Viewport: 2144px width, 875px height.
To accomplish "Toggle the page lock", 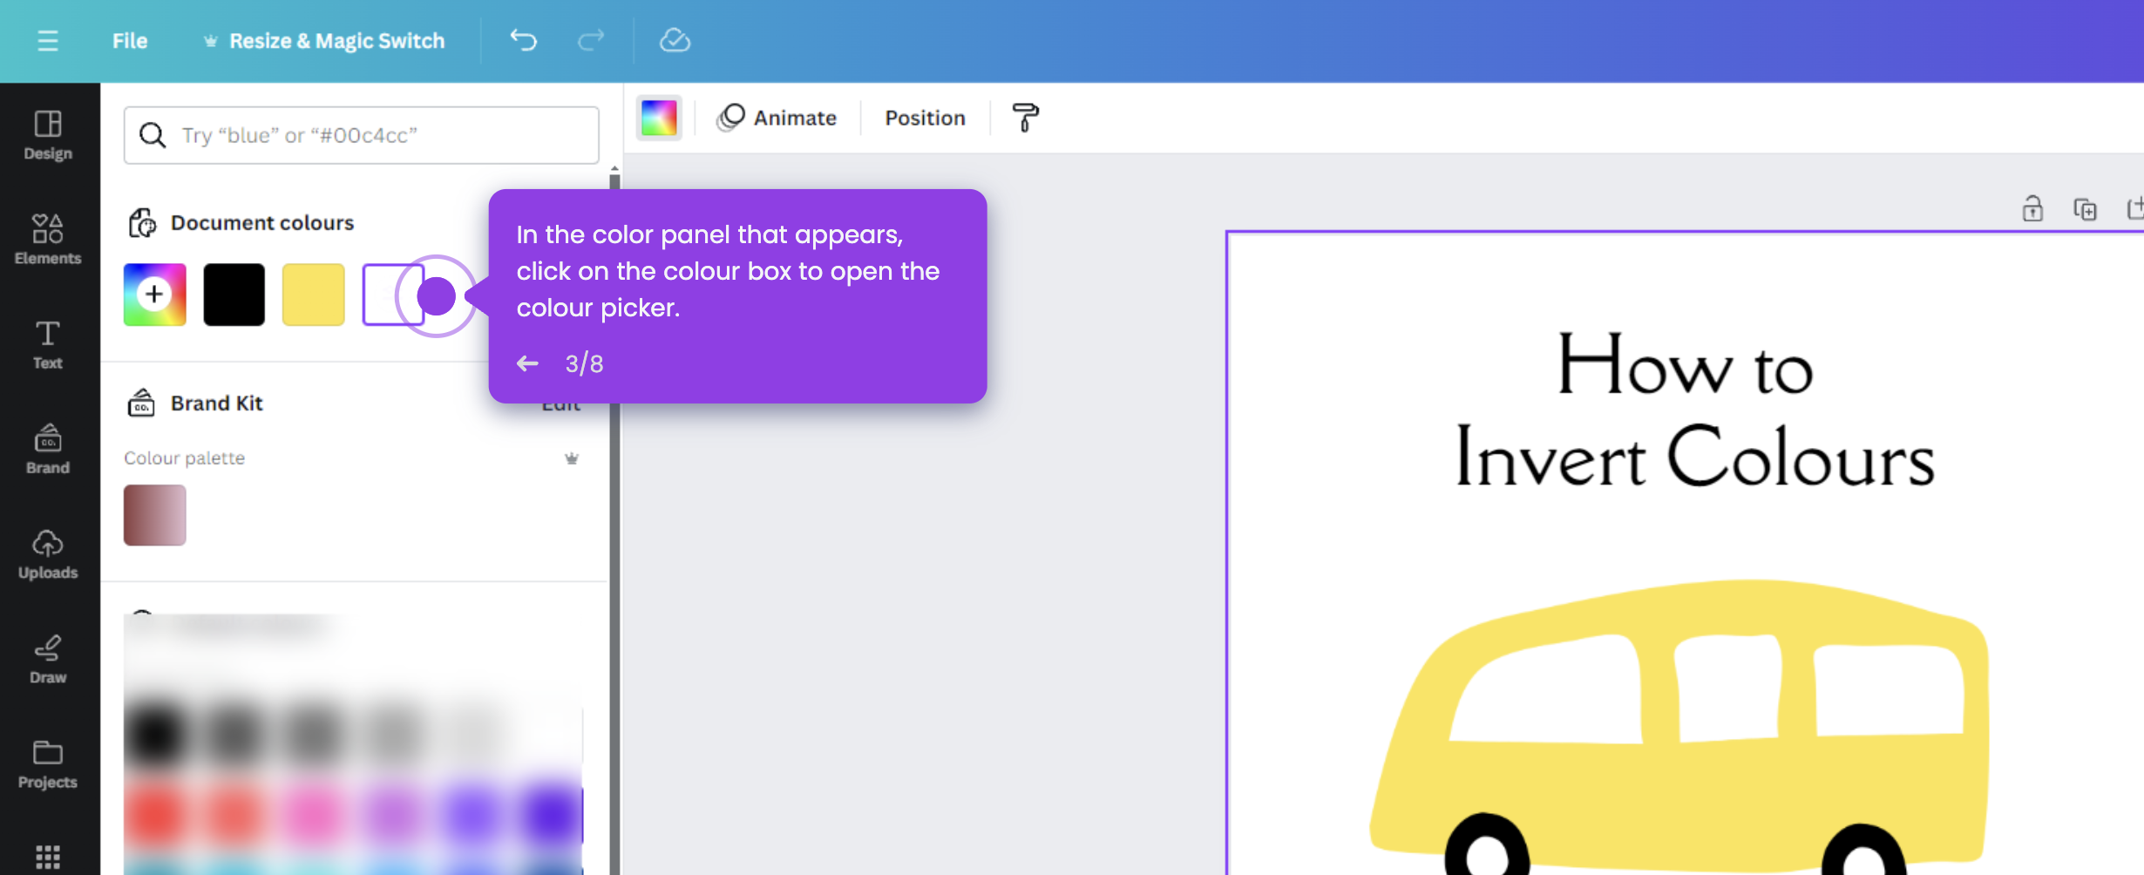I will point(2032,209).
